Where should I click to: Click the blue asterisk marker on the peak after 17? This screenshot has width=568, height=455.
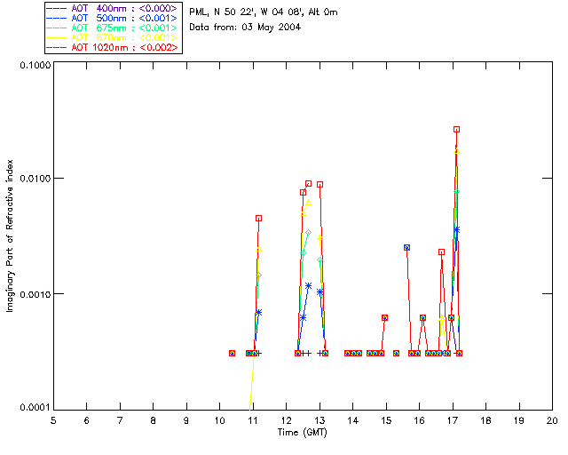(456, 229)
